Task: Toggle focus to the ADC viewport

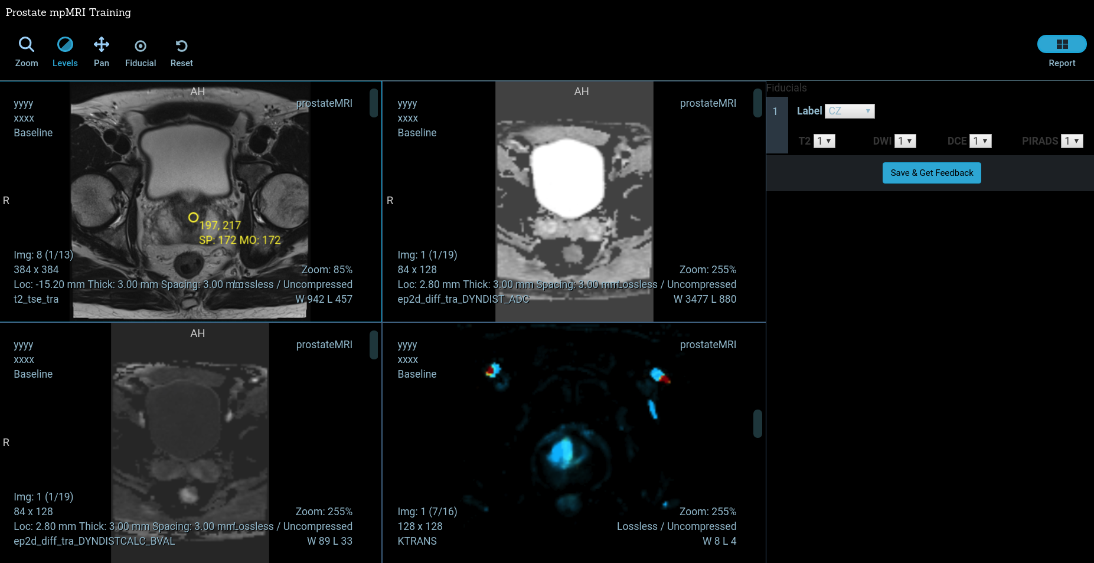Action: 574,201
